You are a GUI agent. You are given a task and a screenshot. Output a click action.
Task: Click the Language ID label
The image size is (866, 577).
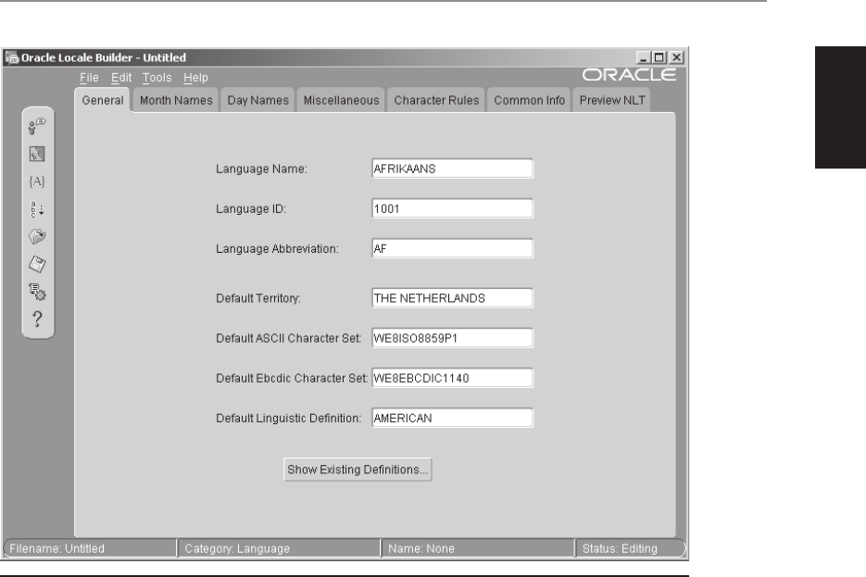pos(251,208)
